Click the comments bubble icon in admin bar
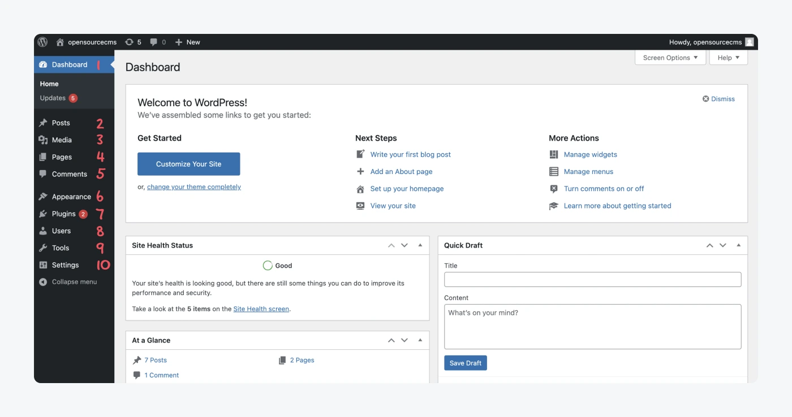792x417 pixels. (154, 42)
